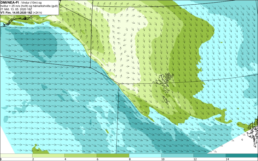
Task: Click the 8–10 m/s light cyan legend swatch
Action: tap(145, 156)
